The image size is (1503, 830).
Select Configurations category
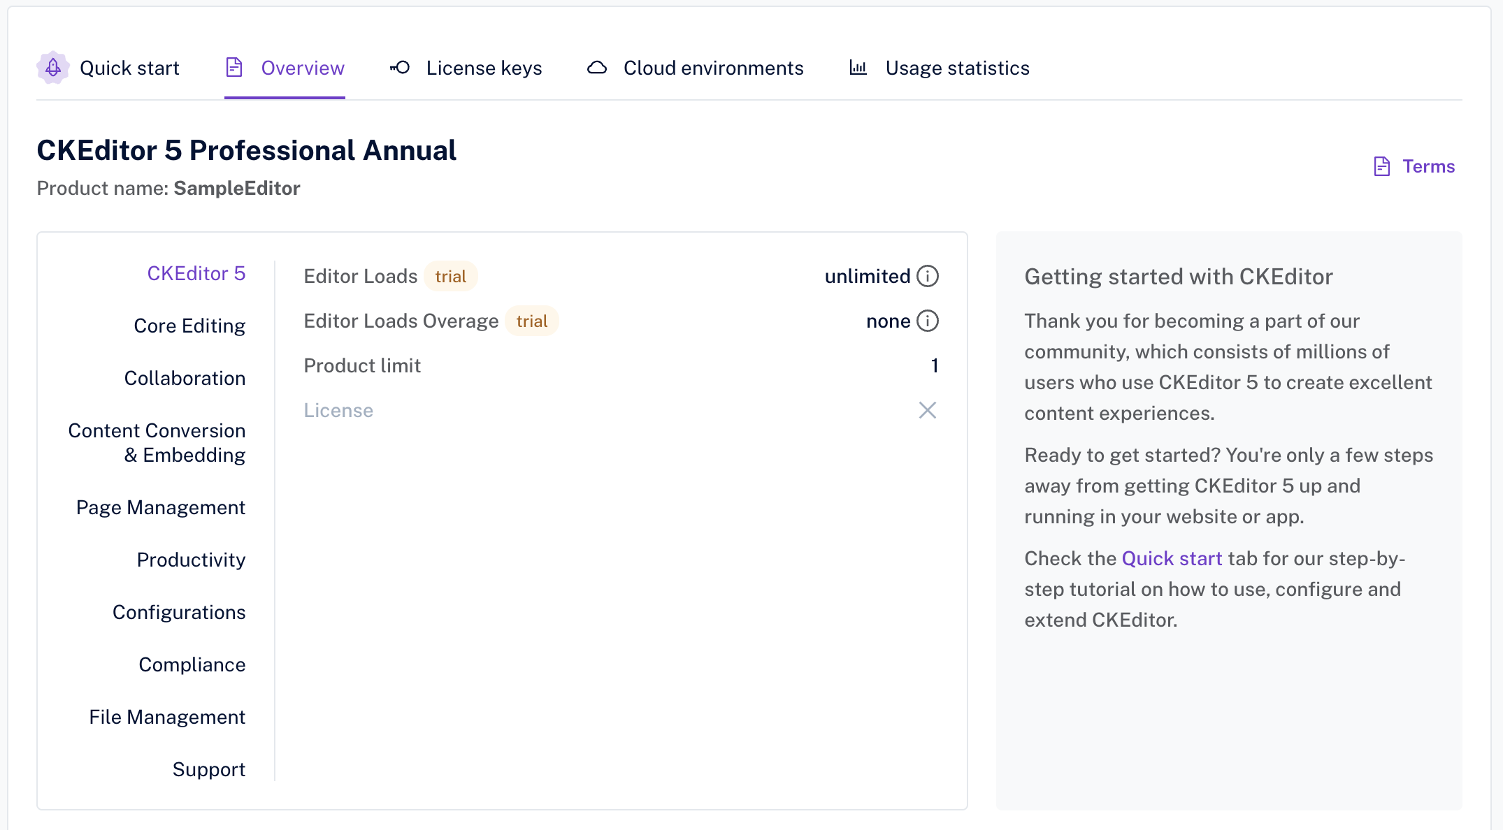tap(179, 612)
